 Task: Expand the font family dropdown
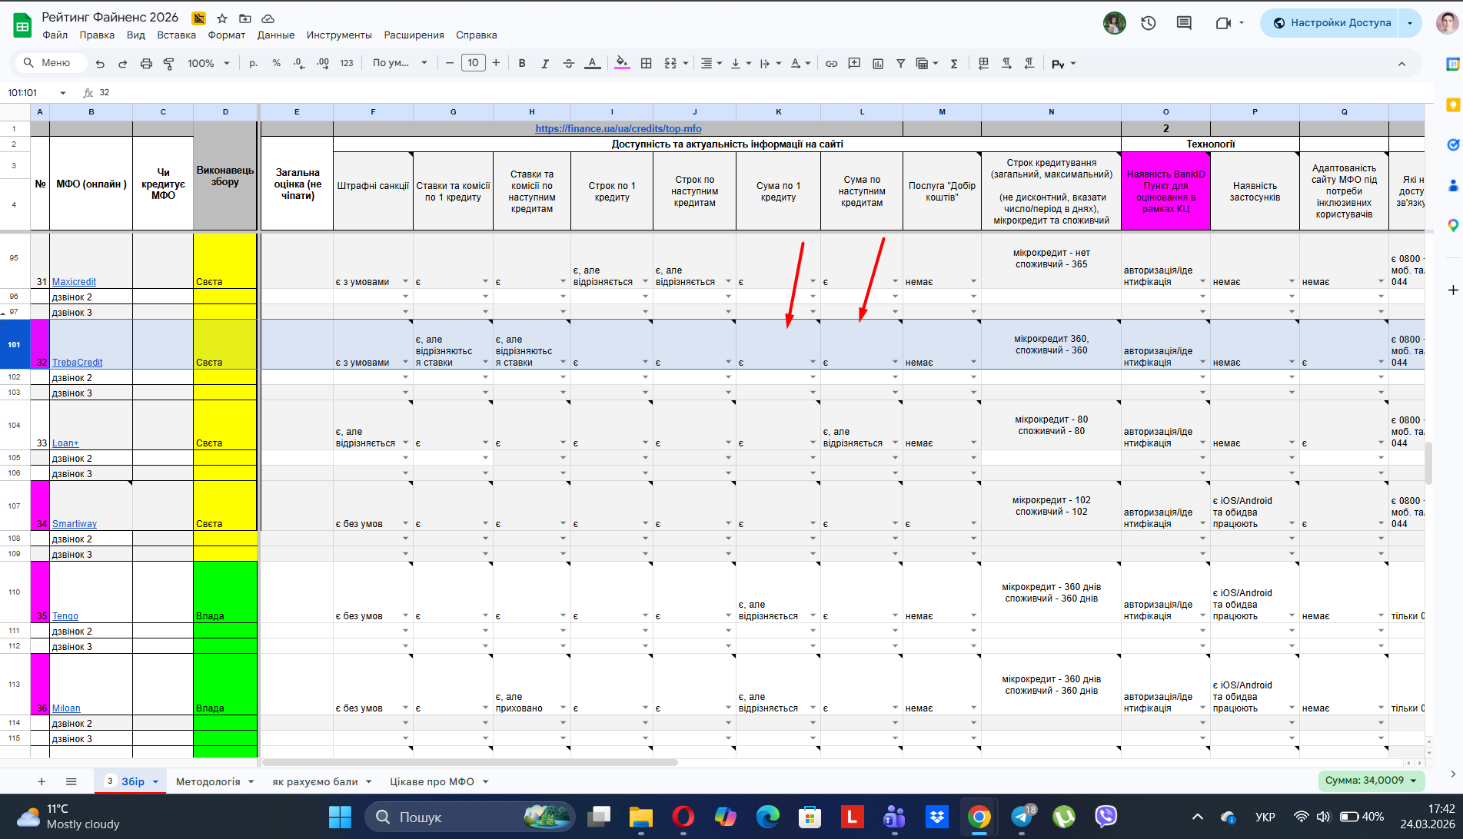pos(400,64)
